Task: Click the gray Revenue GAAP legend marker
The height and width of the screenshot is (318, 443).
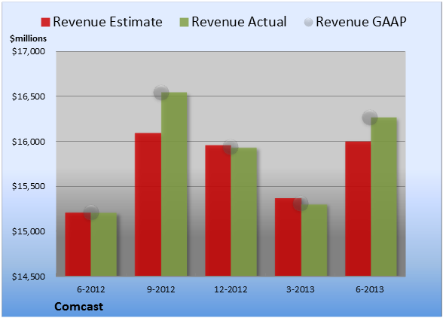Action: (309, 22)
